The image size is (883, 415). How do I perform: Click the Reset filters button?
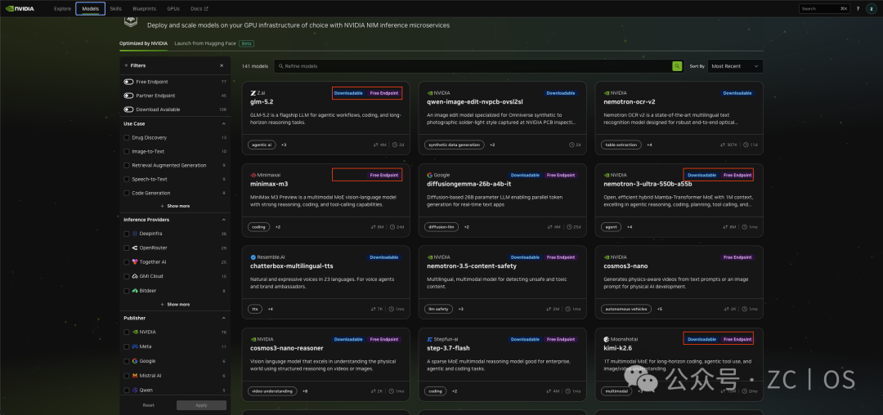148,405
